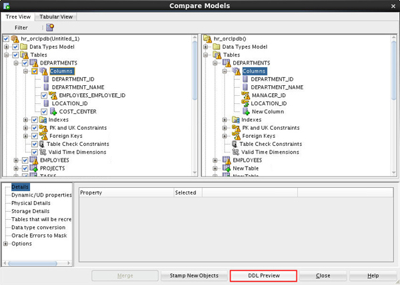The width and height of the screenshot is (400, 285).
Task: Toggle the Indexes checkbox
Action: pos(35,120)
